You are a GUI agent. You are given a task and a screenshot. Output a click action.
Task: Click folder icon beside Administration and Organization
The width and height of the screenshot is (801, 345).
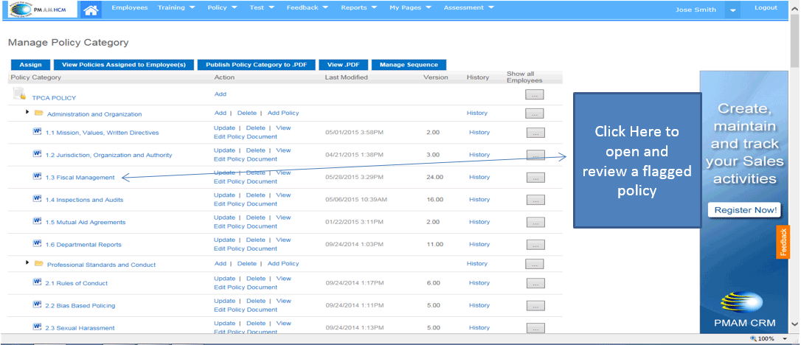tap(38, 114)
